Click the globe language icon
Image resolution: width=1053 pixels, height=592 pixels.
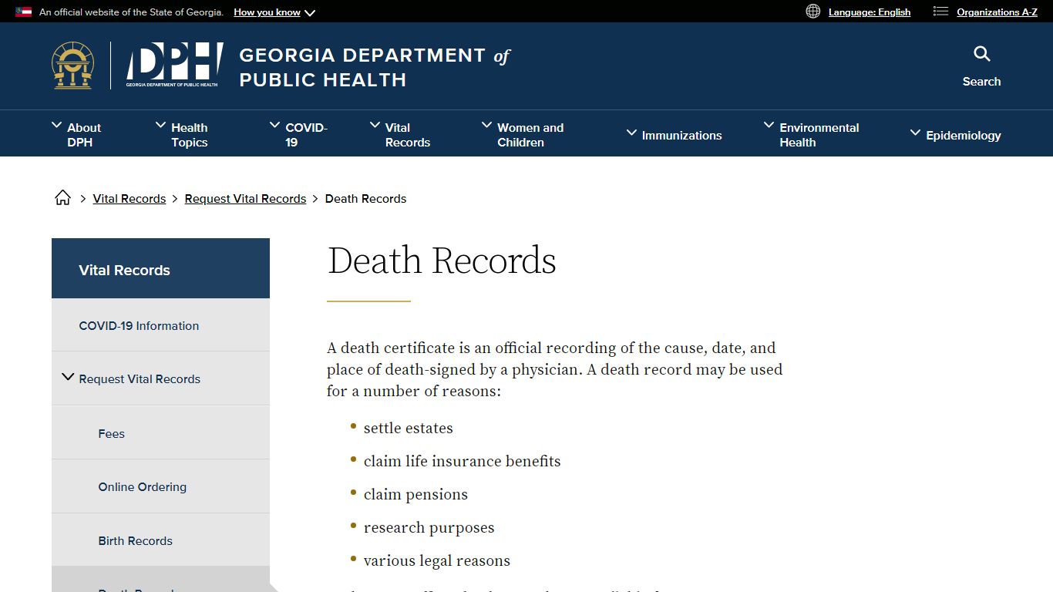(x=812, y=12)
